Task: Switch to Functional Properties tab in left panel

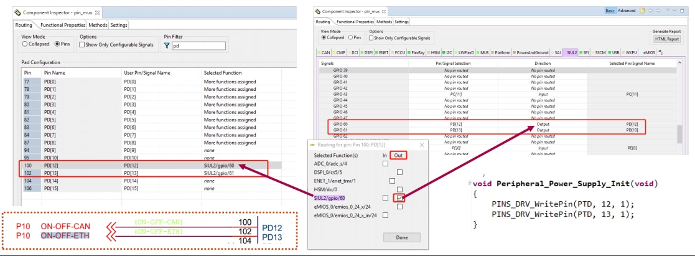Action: pos(63,25)
